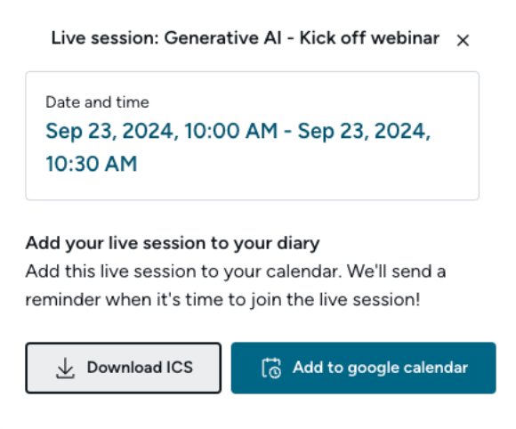Image resolution: width=516 pixels, height=429 pixels.
Task: Add session to Google Calendar
Action: (363, 368)
